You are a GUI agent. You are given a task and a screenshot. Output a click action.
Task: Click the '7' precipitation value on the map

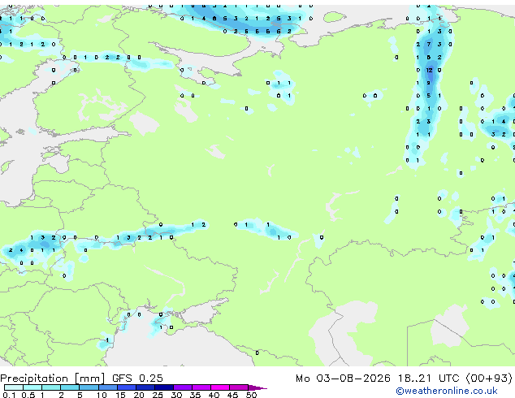point(429,44)
